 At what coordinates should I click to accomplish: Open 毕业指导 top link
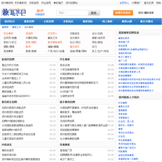[46, 3]
